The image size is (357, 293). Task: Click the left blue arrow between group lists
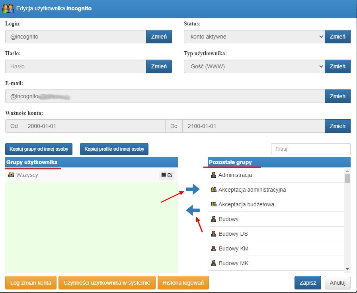pyautogui.click(x=193, y=210)
